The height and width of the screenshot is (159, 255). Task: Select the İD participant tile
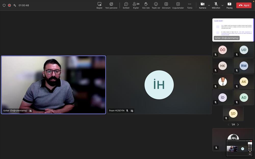223,97
